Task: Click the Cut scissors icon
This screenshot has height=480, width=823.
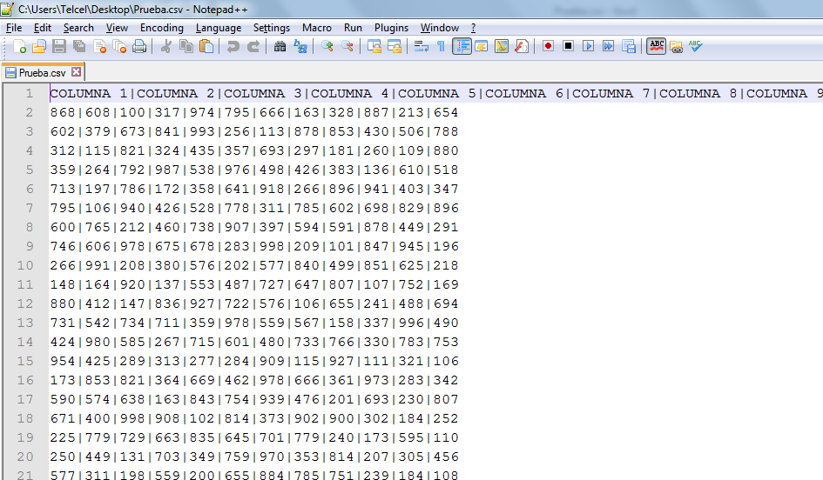Action: click(166, 47)
